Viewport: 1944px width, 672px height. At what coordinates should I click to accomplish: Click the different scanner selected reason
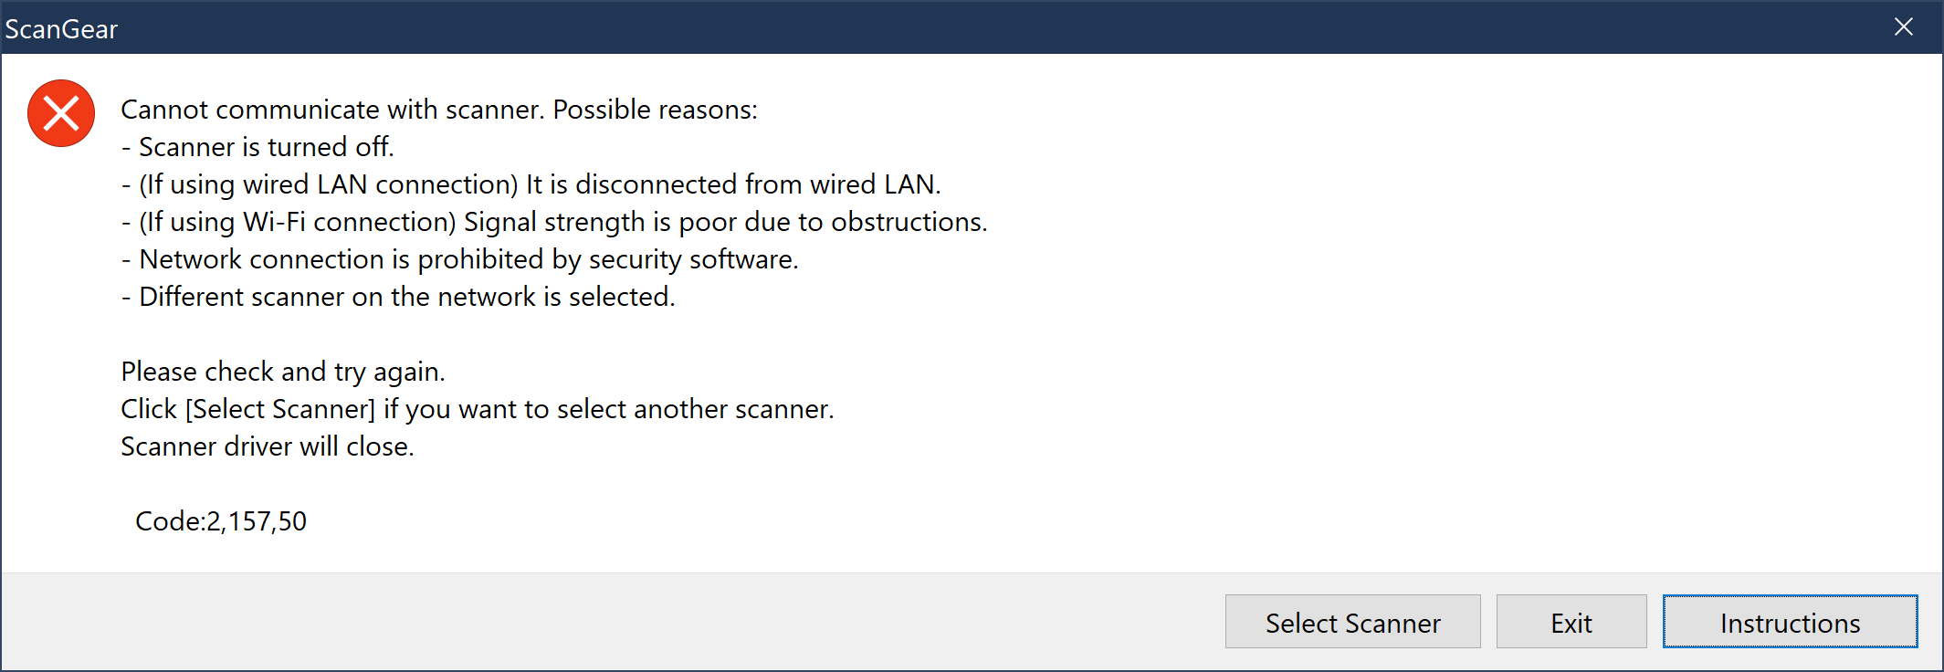399,296
